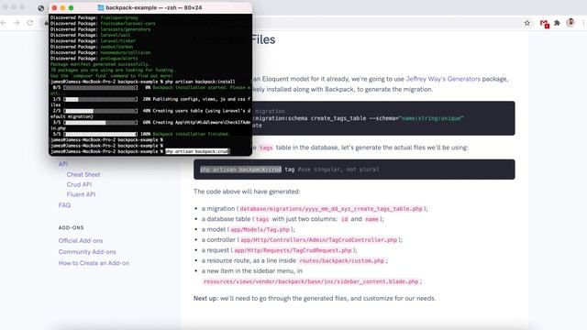Click the Files heading text

point(262,39)
